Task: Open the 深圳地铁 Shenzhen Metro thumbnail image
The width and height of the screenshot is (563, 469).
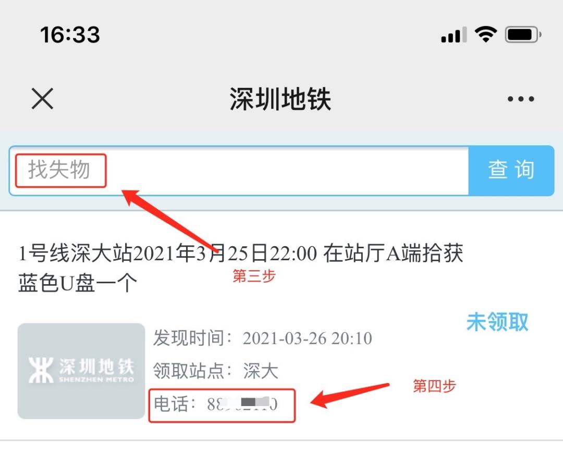Action: tap(81, 371)
